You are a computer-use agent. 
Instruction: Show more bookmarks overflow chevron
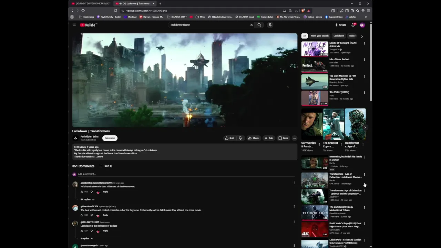[366, 17]
